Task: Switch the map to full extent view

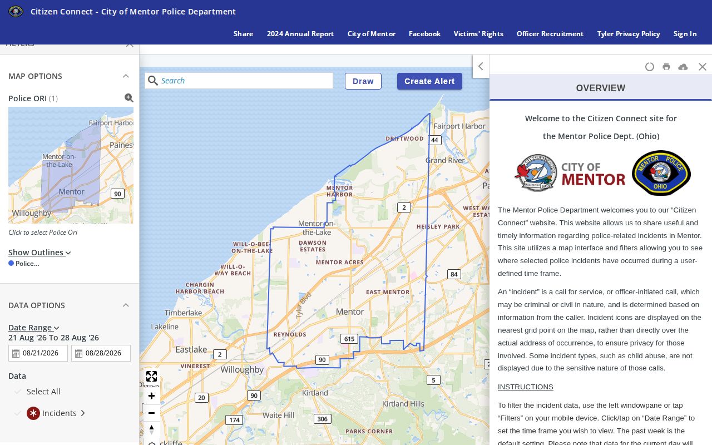Action: [151, 377]
